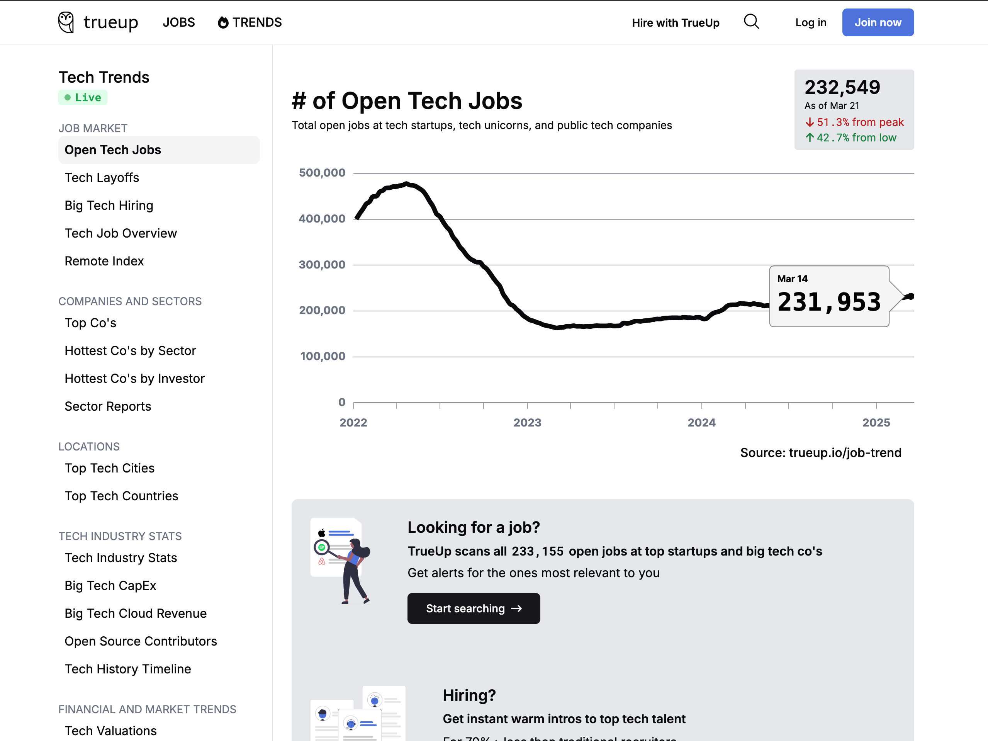
Task: Click the 2023 axis label
Action: [527, 423]
